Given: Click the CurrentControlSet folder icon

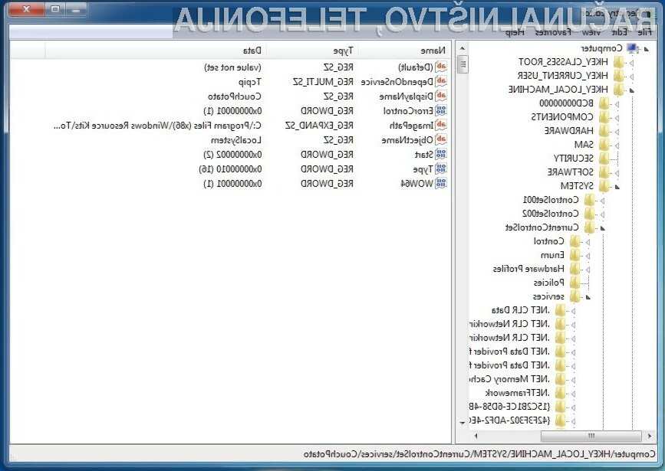Looking at the screenshot, I should pyautogui.click(x=589, y=227).
